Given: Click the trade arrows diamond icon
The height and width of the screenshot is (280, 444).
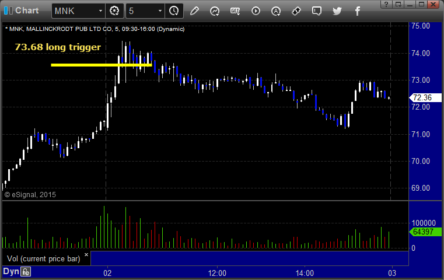Looking at the screenshot, I should [x=296, y=11].
